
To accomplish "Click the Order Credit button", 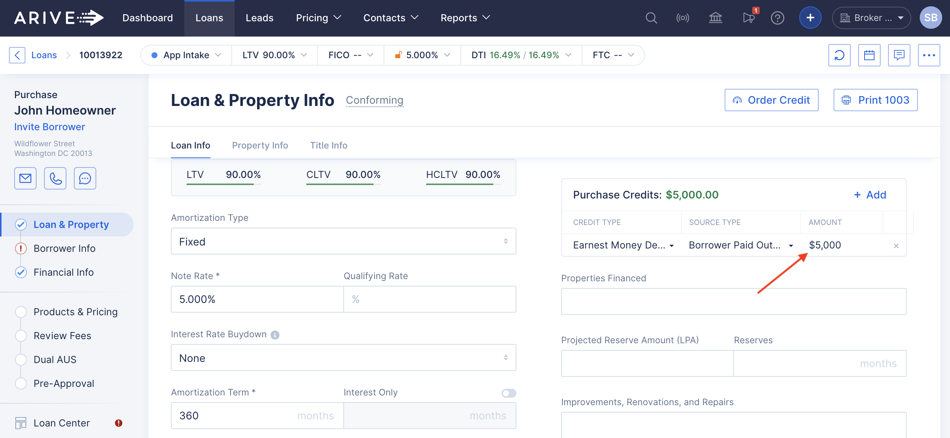I will point(771,100).
